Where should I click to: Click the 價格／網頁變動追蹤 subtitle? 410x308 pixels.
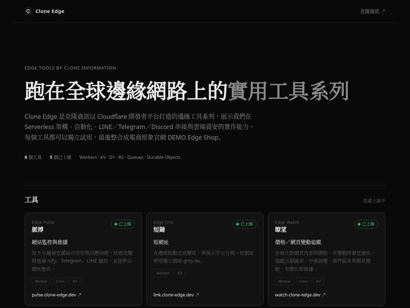pyautogui.click(x=298, y=242)
